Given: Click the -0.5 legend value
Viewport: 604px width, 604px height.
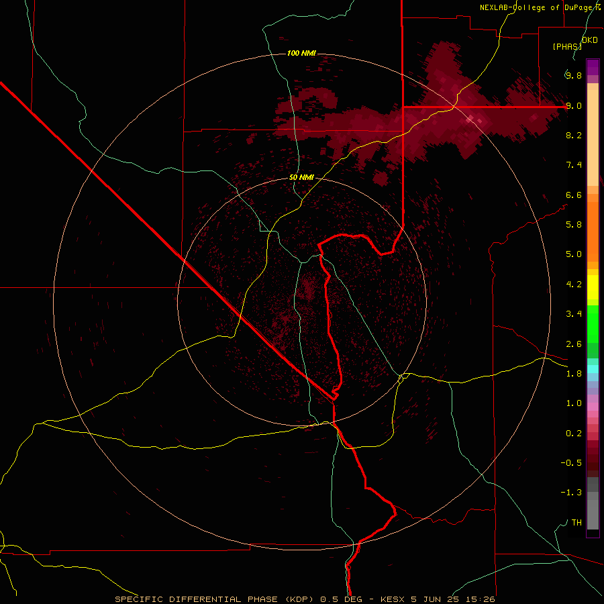Looking at the screenshot, I should point(571,462).
